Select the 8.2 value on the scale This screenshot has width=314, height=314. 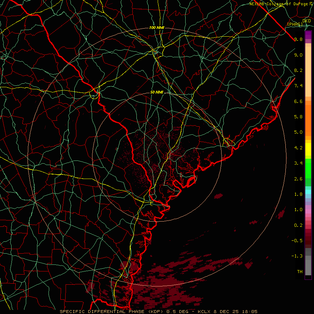point(298,70)
